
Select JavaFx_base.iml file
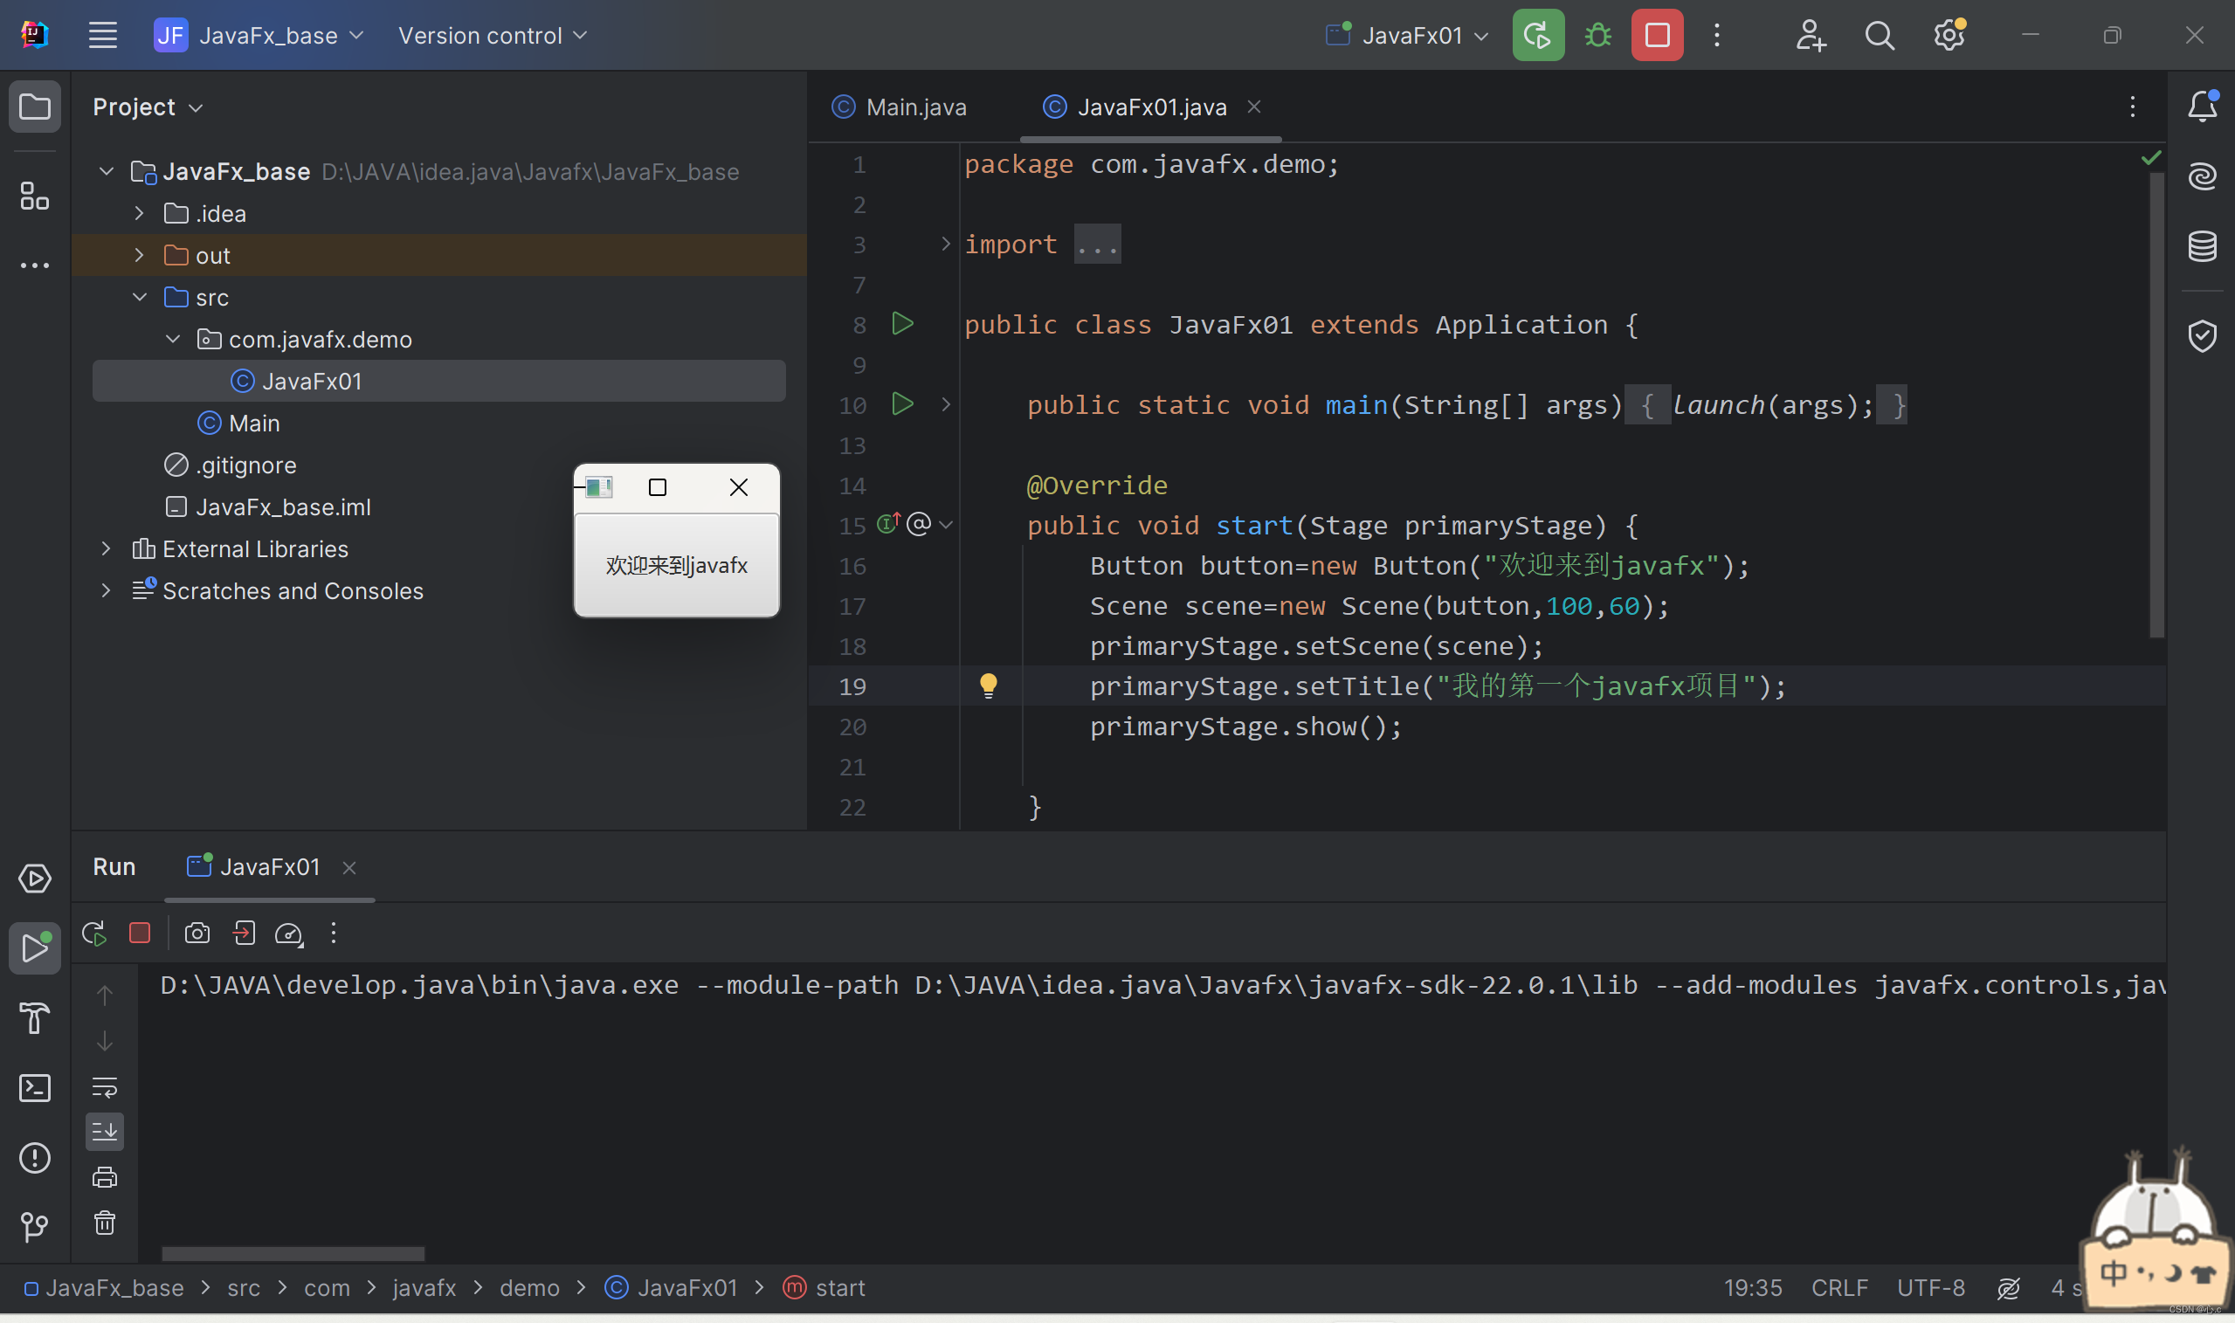click(x=268, y=506)
